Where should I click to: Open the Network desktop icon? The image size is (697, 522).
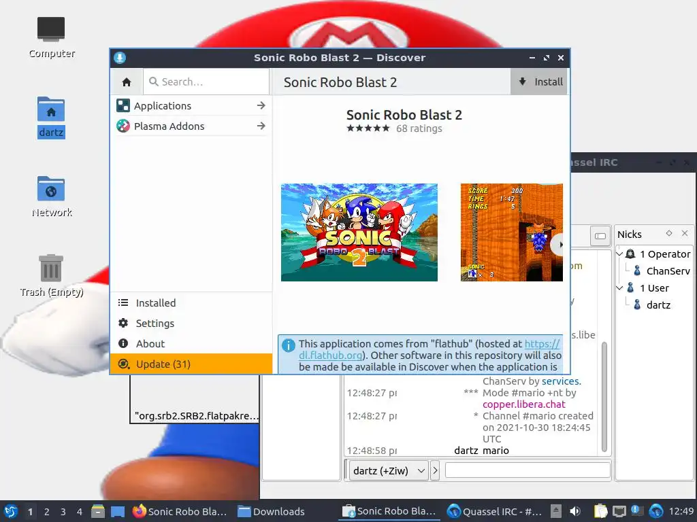51,196
